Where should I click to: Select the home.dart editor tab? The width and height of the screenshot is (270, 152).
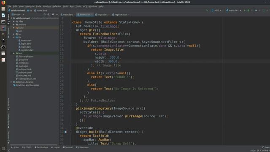[x=84, y=15]
